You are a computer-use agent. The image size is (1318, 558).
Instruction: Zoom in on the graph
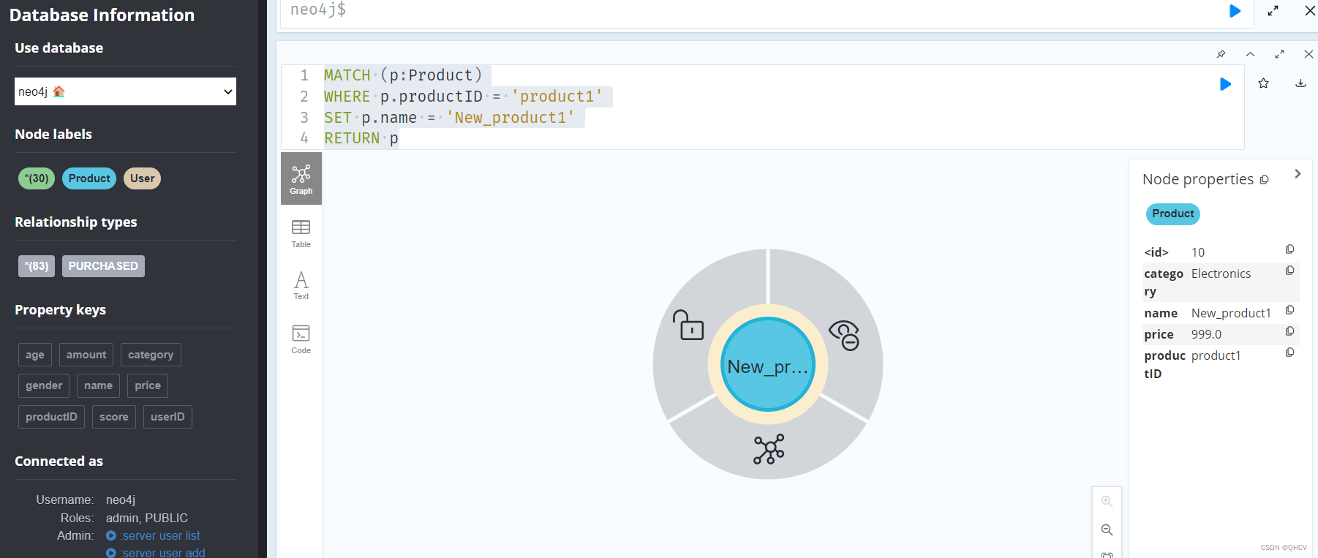(1107, 502)
